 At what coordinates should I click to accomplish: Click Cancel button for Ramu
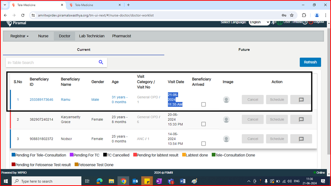coord(253,100)
